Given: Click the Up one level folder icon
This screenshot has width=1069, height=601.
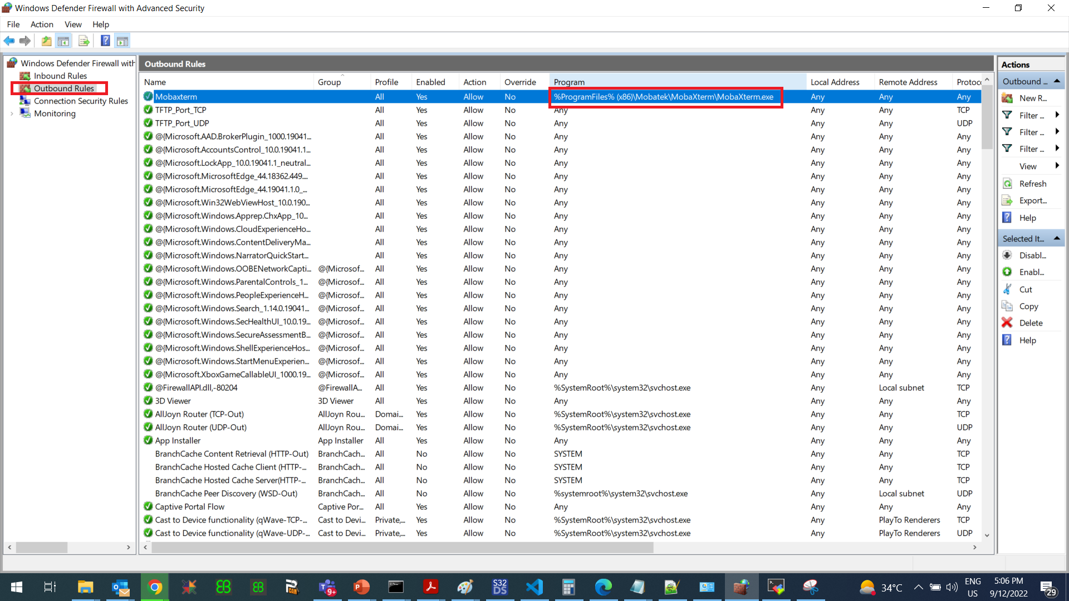Looking at the screenshot, I should pyautogui.click(x=47, y=41).
